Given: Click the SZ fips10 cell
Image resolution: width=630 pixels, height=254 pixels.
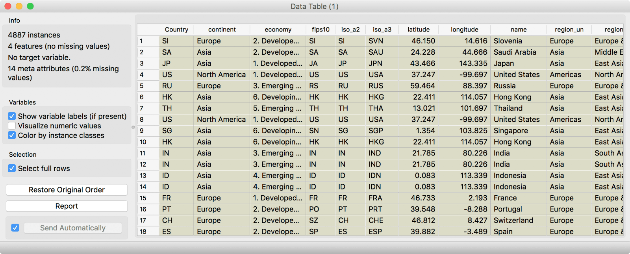Looking at the screenshot, I should [x=321, y=221].
